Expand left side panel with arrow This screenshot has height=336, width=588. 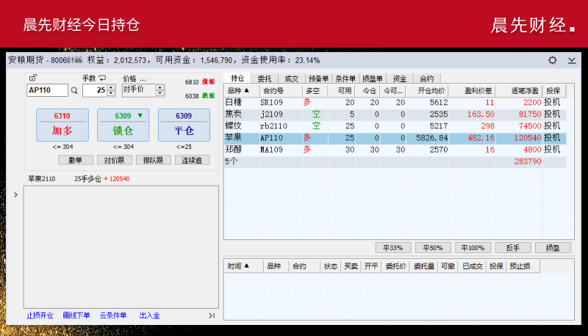coord(16,194)
